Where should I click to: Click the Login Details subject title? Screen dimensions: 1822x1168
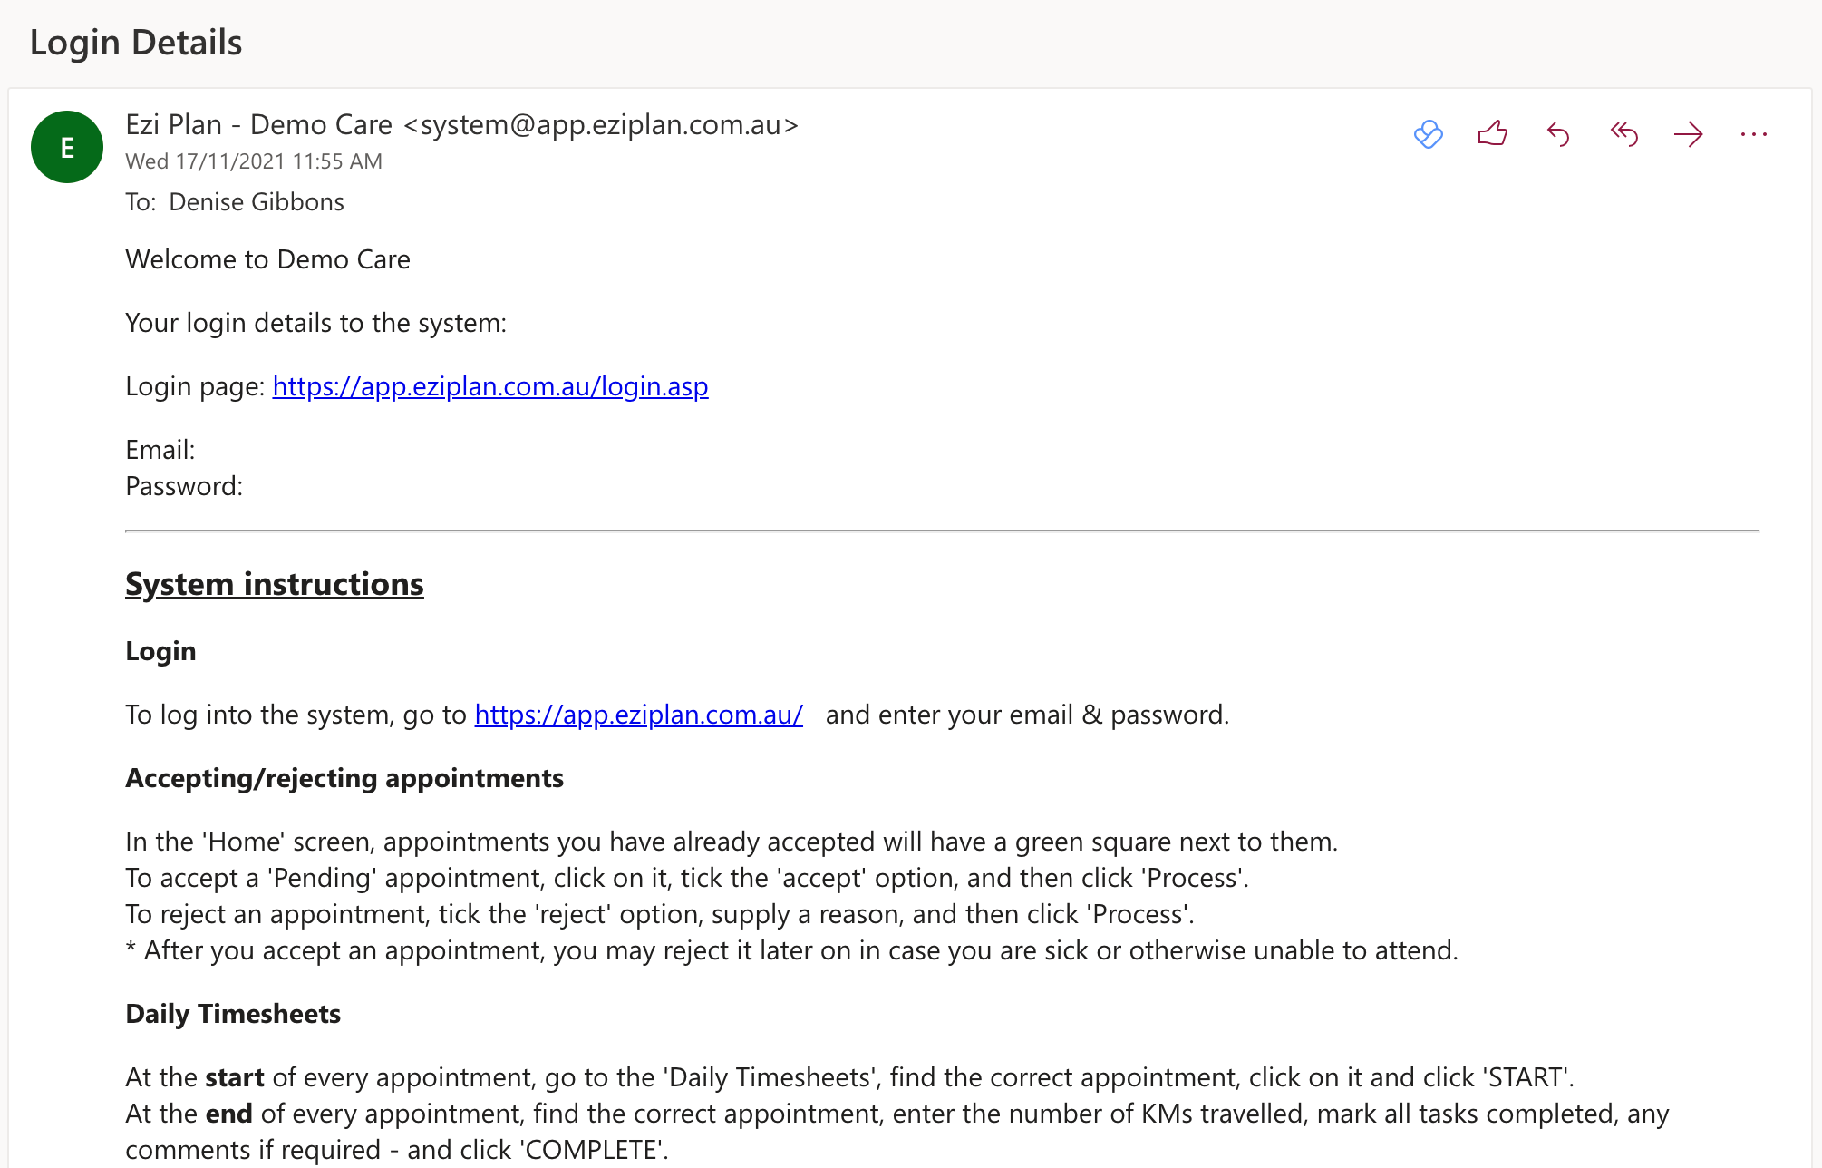point(136,42)
